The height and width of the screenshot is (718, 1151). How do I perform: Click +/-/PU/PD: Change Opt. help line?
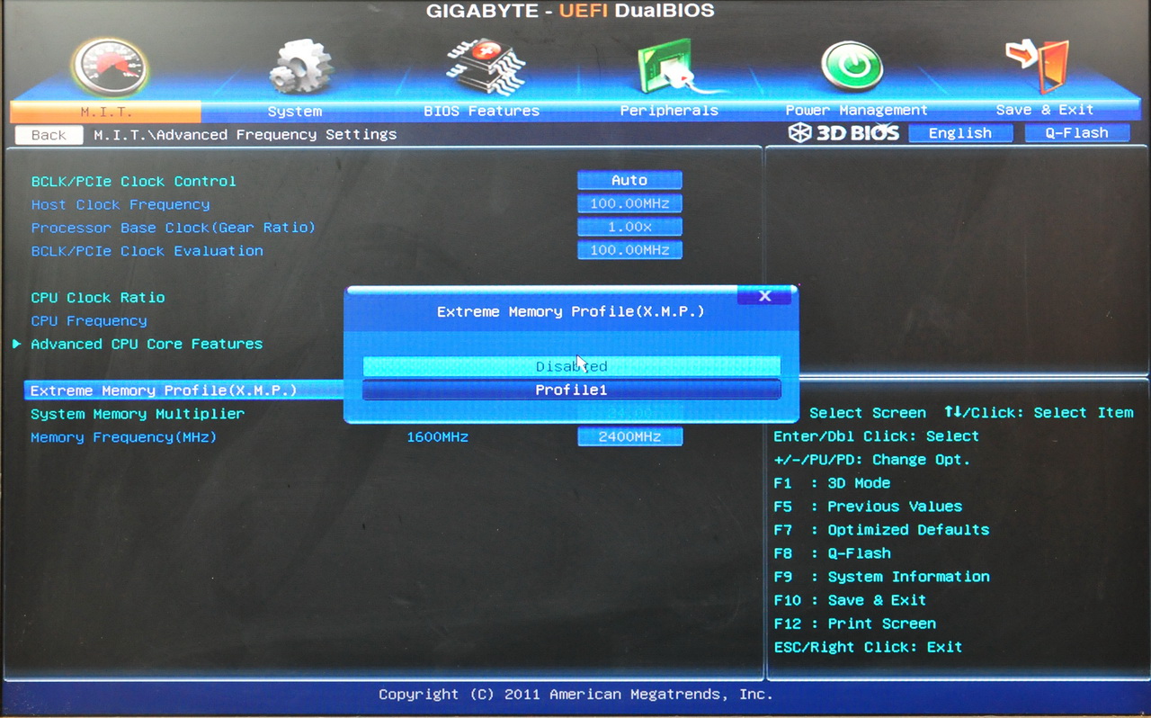point(872,460)
